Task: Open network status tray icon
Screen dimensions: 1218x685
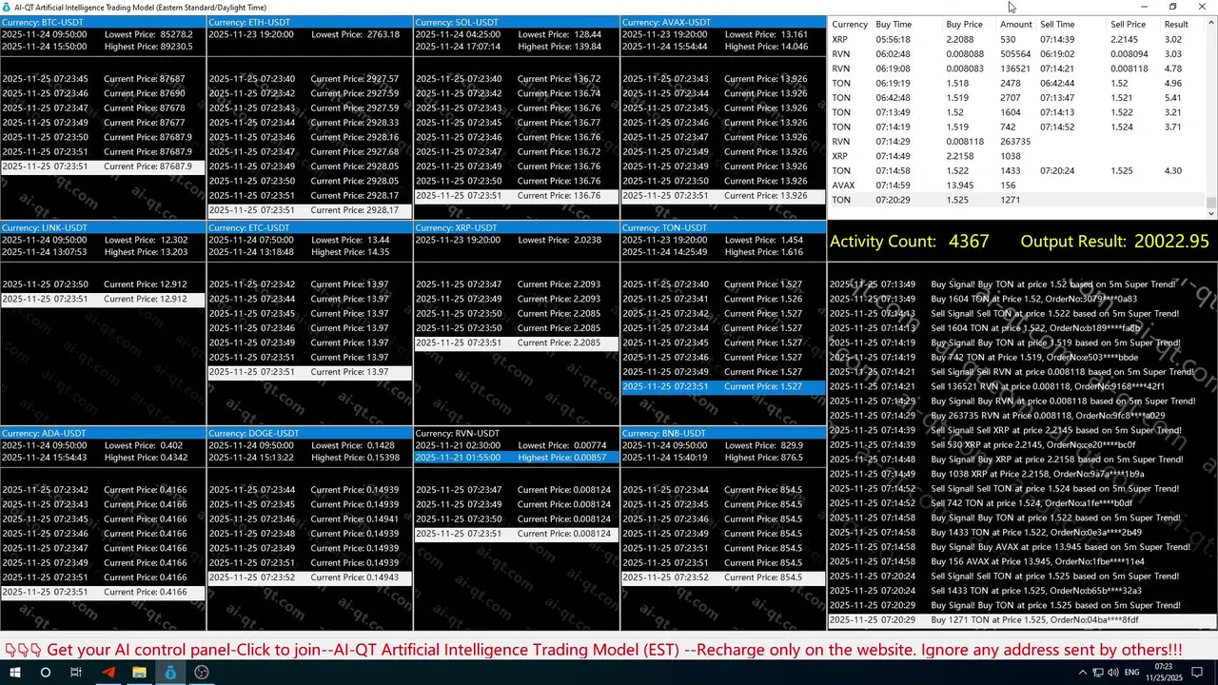Action: tap(1099, 673)
